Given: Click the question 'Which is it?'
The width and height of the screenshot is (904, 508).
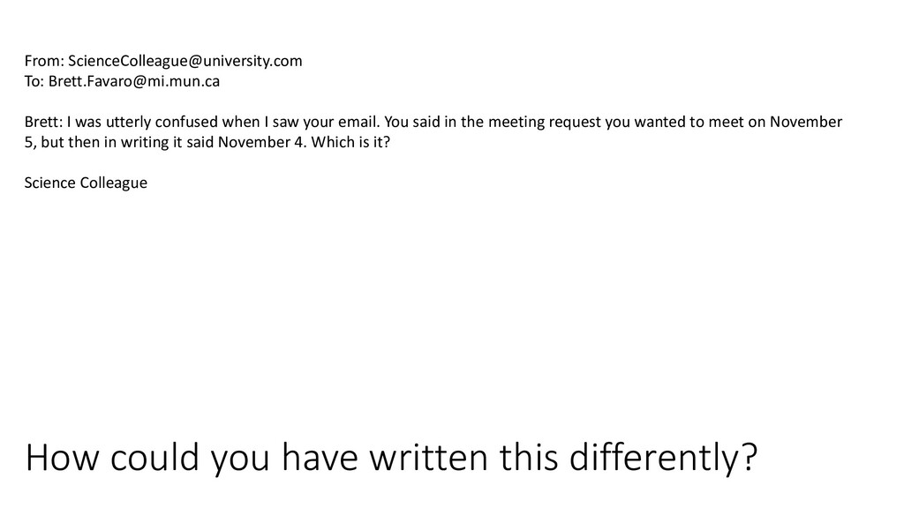Looking at the screenshot, I should 350,142.
